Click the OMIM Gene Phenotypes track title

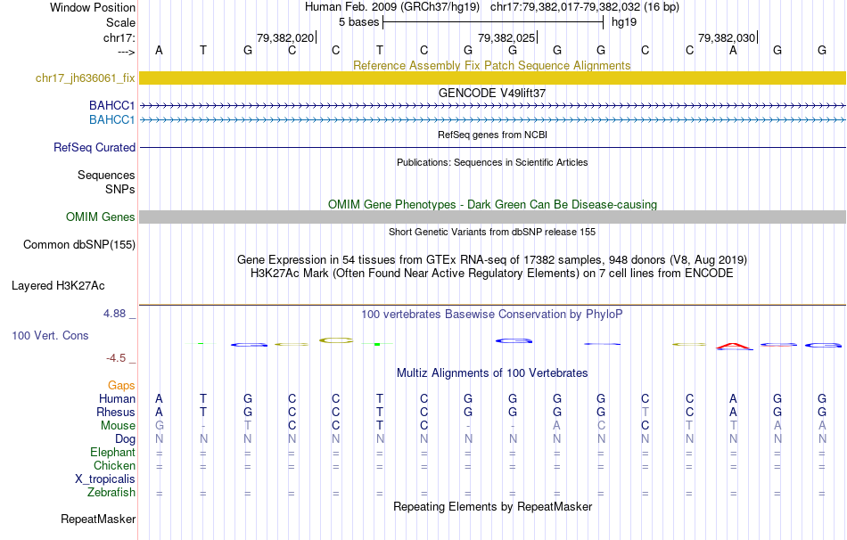coord(493,205)
